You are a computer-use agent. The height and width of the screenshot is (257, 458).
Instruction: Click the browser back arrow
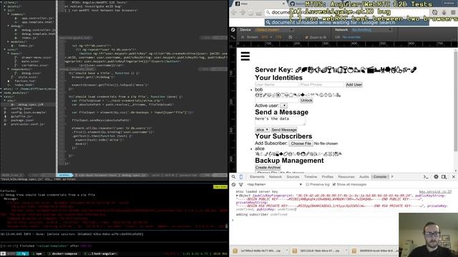click(234, 13)
